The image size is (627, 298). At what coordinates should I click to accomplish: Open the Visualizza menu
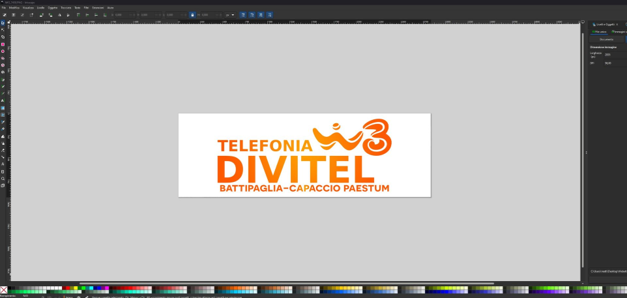(28, 8)
